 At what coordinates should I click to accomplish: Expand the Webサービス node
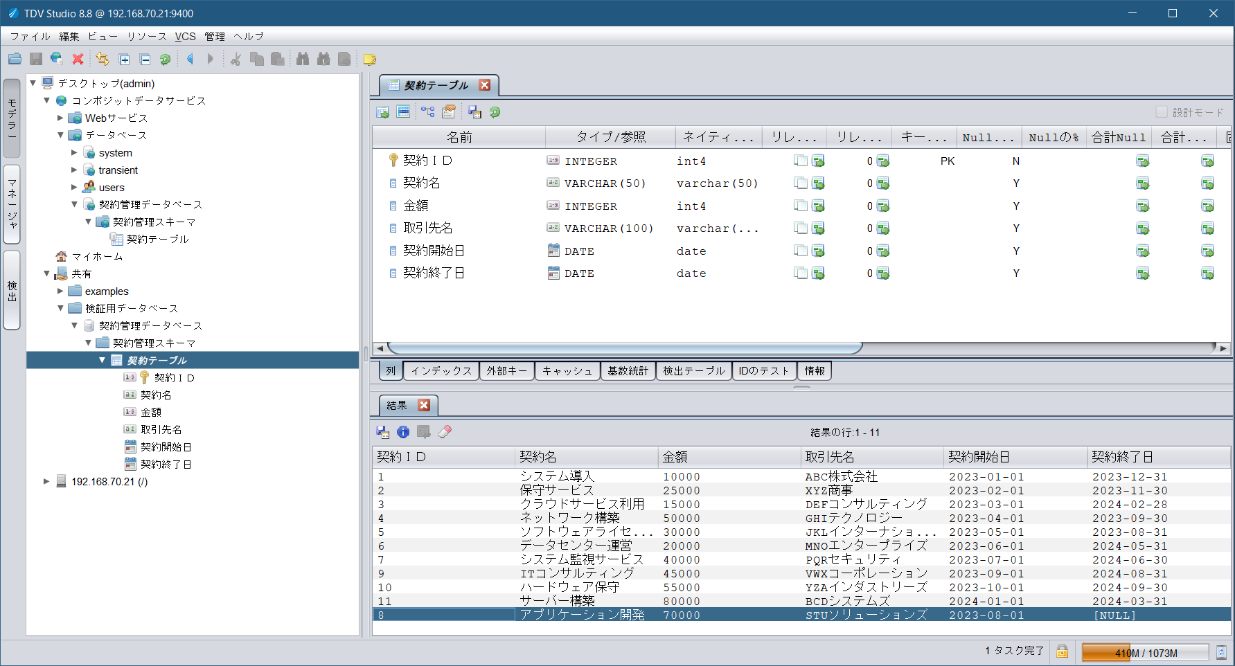coord(60,118)
